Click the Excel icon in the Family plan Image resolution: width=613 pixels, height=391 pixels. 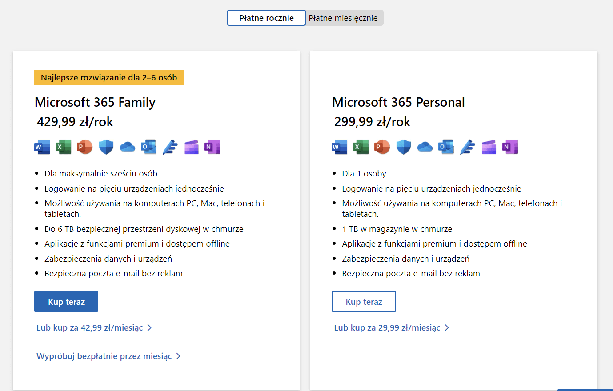63,147
